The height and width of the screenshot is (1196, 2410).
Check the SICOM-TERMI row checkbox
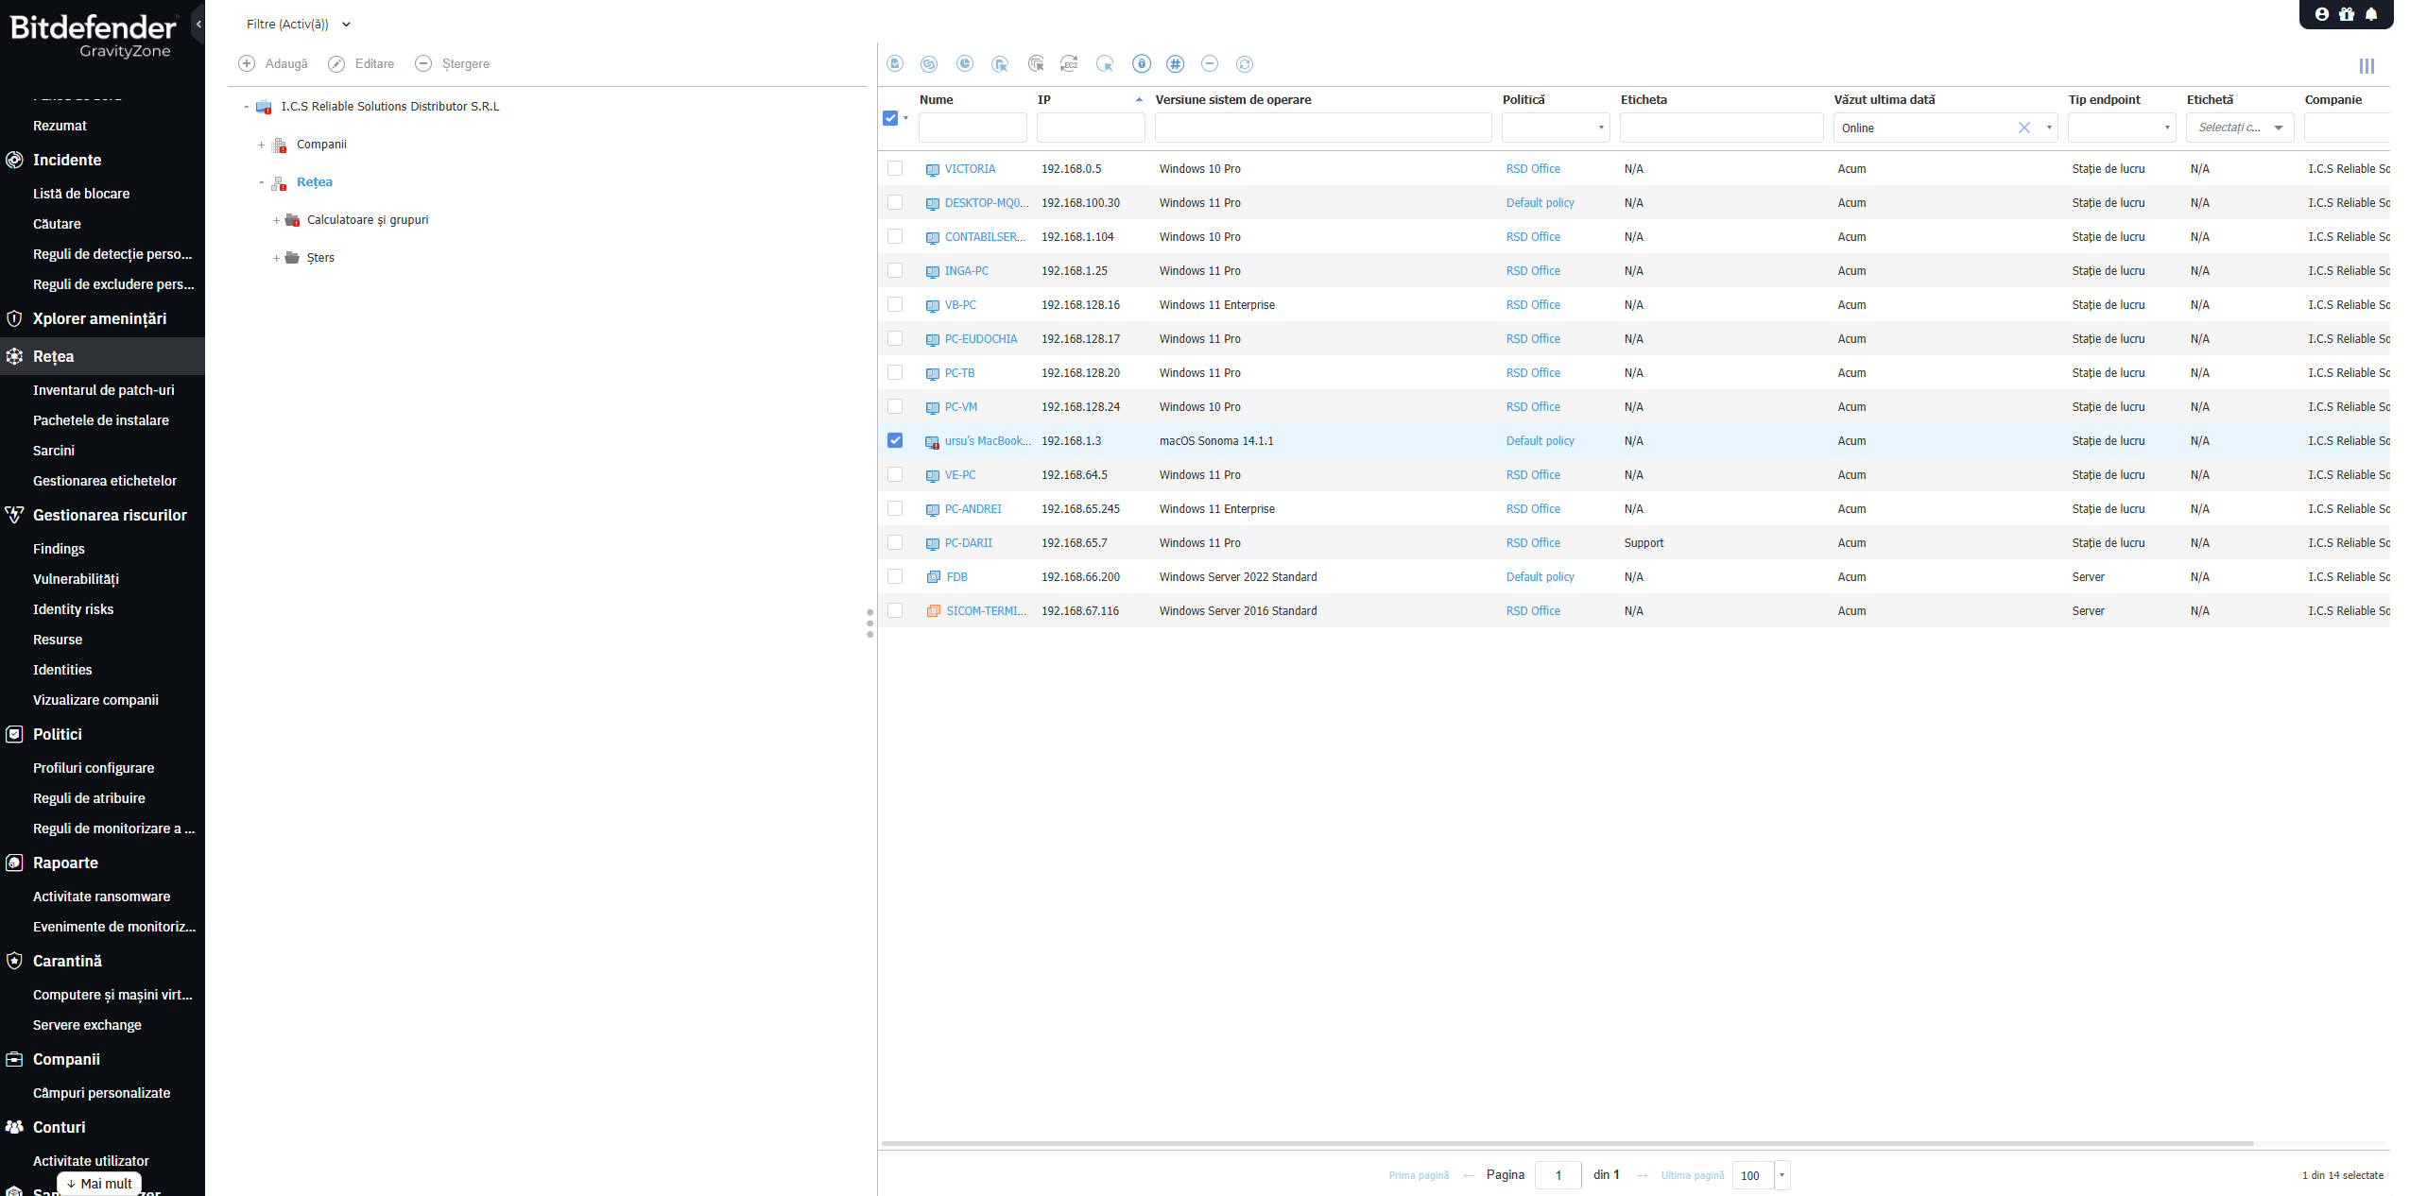click(895, 610)
